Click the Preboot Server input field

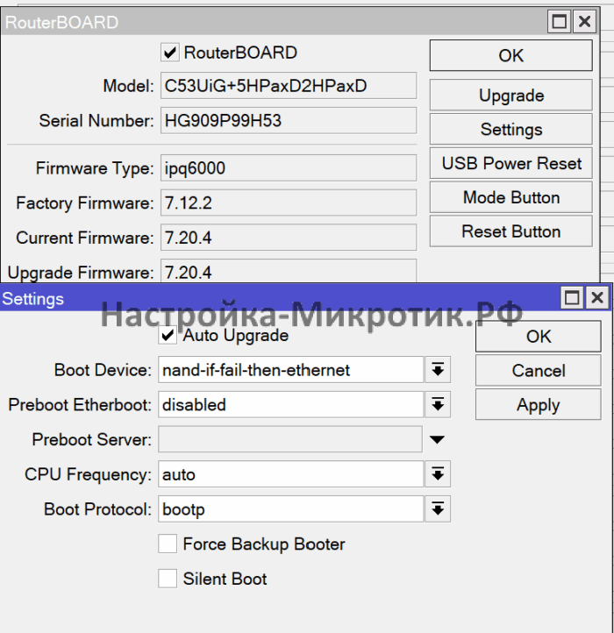(x=289, y=439)
